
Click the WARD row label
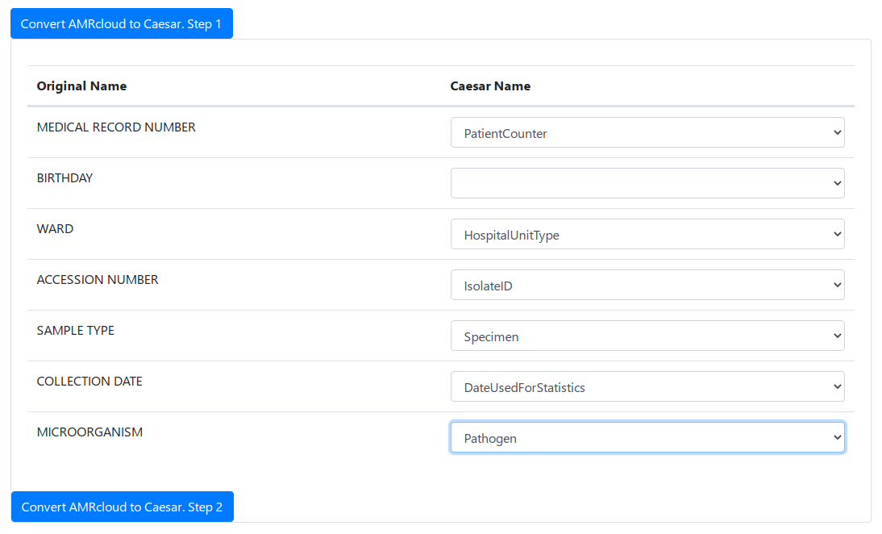[55, 229]
